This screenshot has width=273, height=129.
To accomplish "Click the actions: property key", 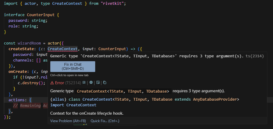I will (18, 100).
